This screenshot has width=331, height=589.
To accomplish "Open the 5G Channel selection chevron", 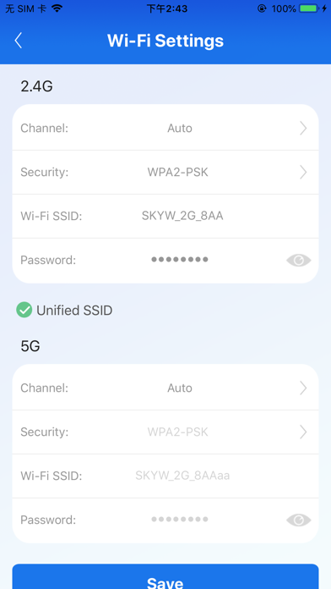I will click(x=303, y=388).
